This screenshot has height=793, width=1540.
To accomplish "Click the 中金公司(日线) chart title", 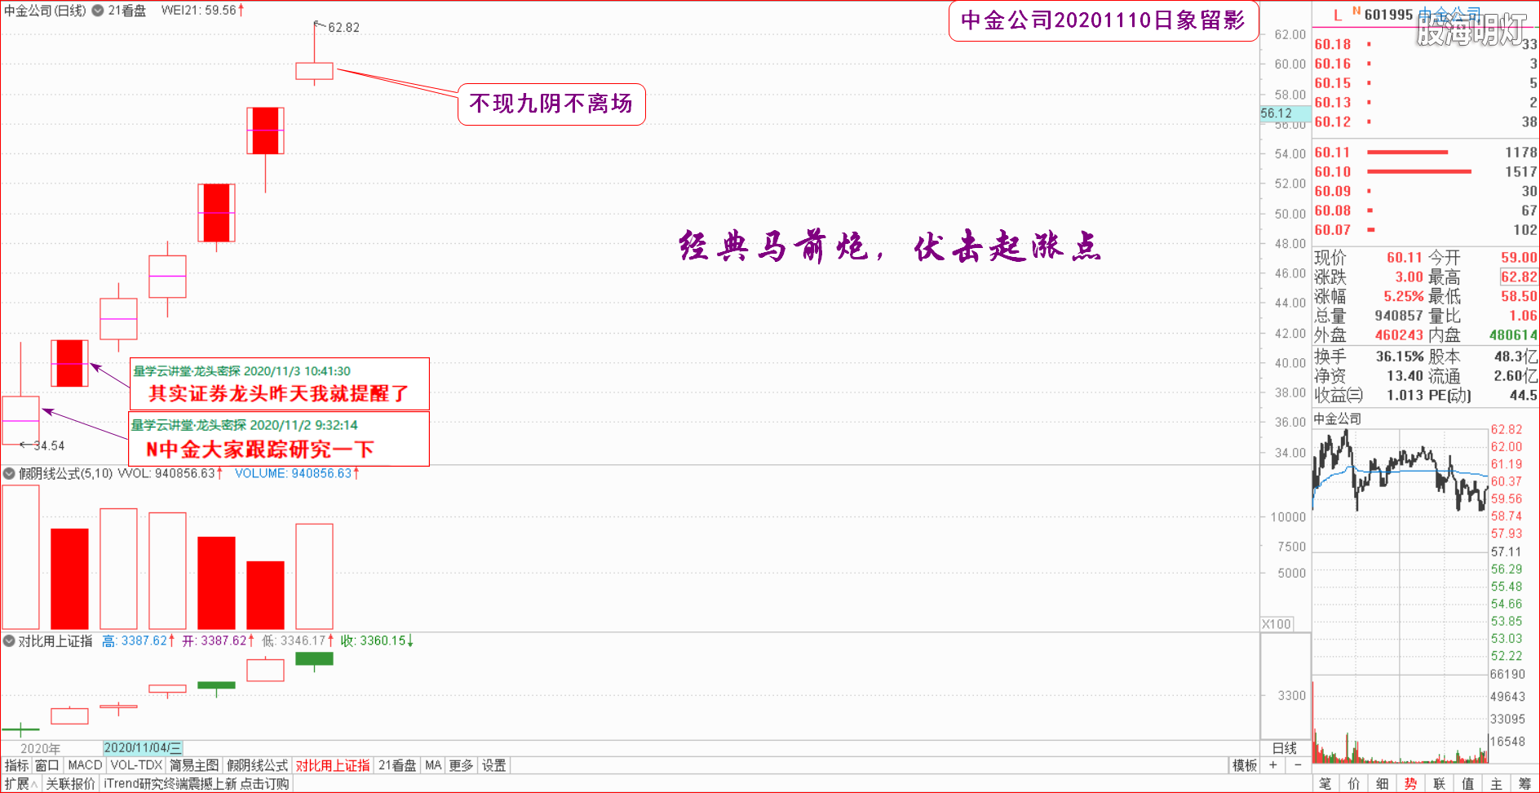I will tap(46, 11).
